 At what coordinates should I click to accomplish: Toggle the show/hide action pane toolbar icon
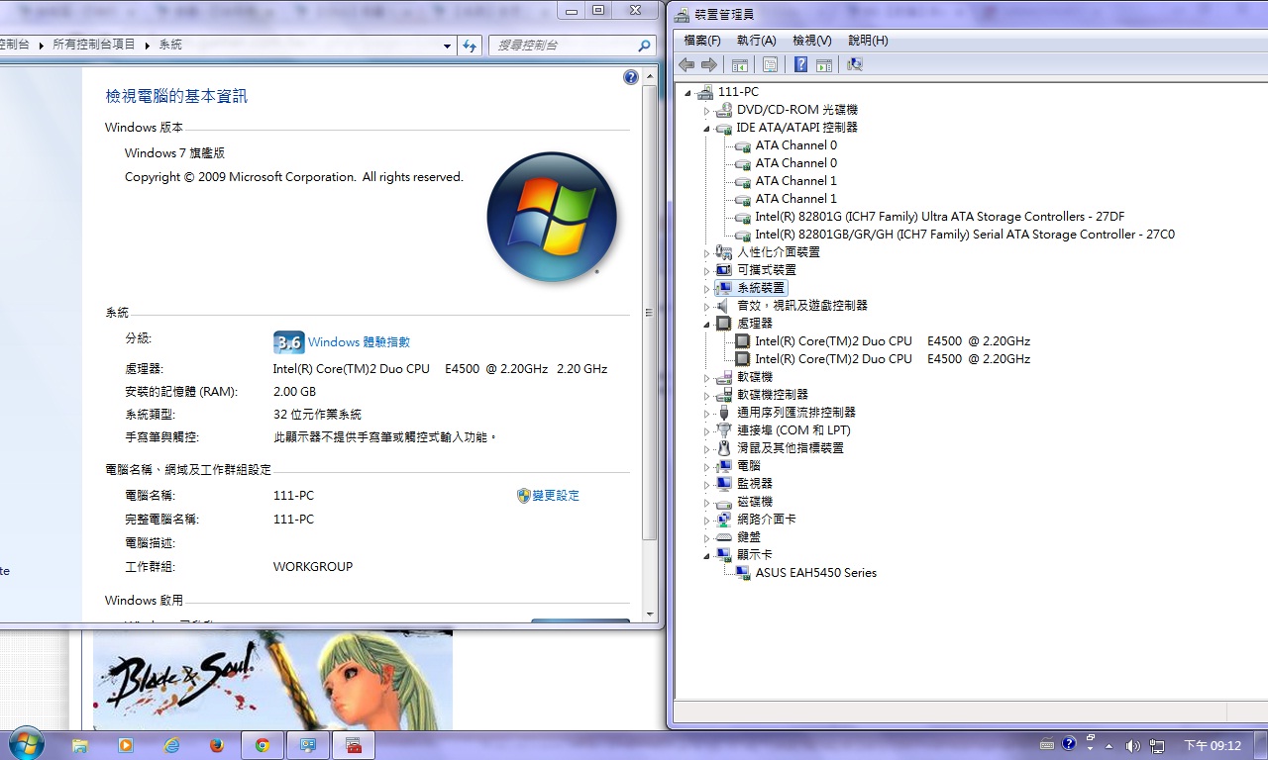[x=823, y=64]
